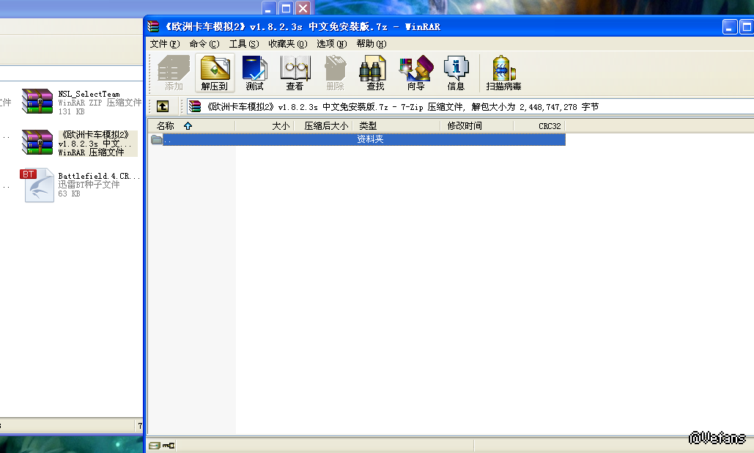Screen dimensions: 754x453
Task: Click the up-one-level folder arrow button
Action: [x=163, y=107]
